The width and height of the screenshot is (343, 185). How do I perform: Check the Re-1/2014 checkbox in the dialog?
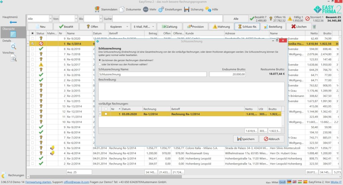click(106, 114)
